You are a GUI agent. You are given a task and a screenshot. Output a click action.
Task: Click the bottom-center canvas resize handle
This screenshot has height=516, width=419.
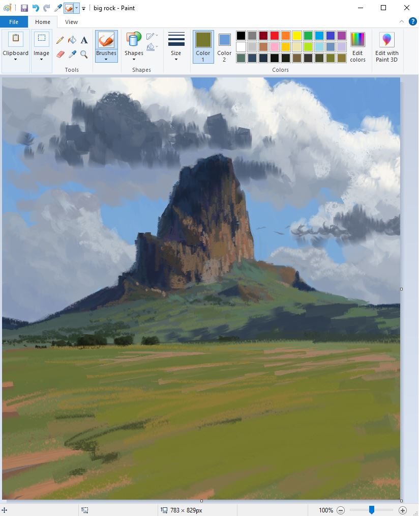pyautogui.click(x=201, y=501)
